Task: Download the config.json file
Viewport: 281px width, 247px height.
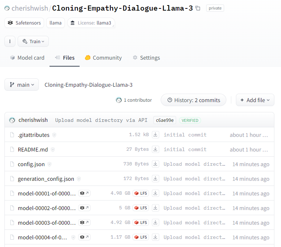Action: click(x=156, y=164)
